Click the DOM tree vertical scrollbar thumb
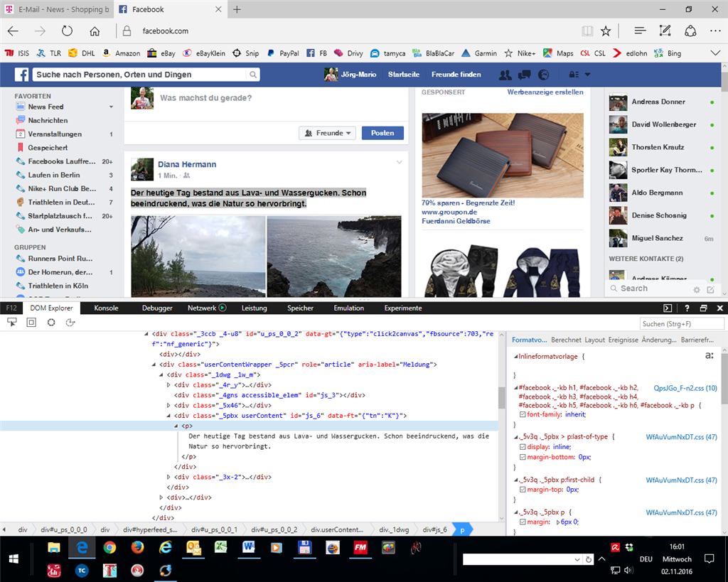This screenshot has width=728, height=582. (501, 397)
